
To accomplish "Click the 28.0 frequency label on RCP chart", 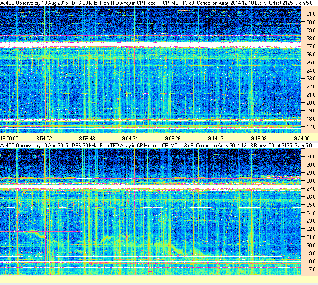I will (x=311, y=38).
